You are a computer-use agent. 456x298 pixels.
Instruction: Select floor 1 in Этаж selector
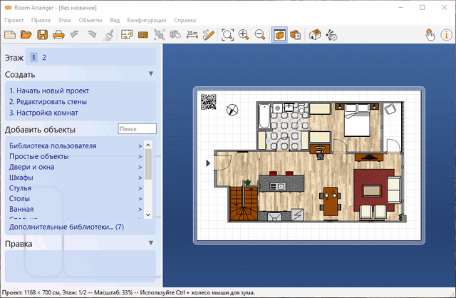click(x=33, y=57)
